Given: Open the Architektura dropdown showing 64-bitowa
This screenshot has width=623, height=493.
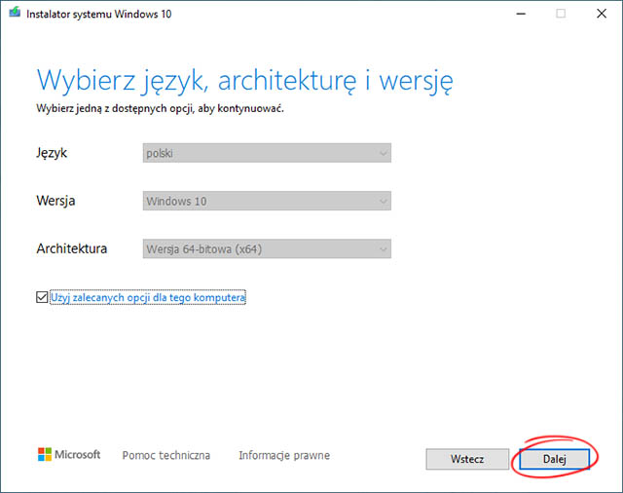Looking at the screenshot, I should point(266,248).
